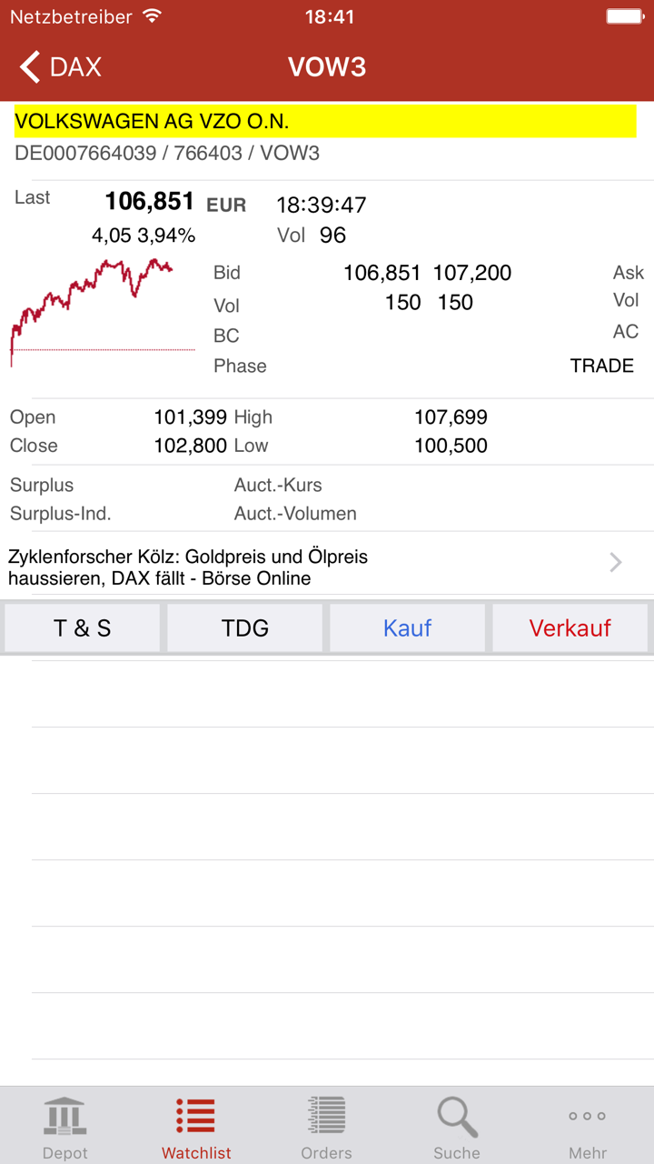Screen dimensions: 654x1164
Task: Tap the Depot bank icon
Action: (x=65, y=1117)
